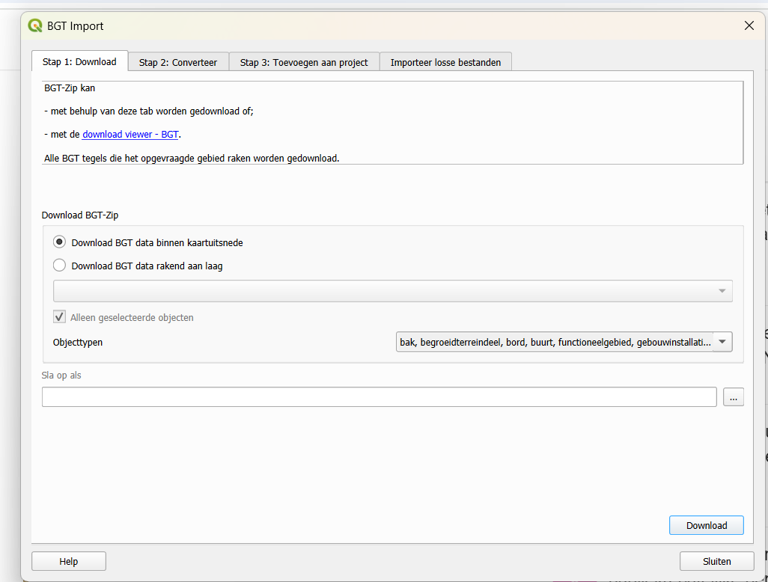The image size is (768, 582).
Task: Open Stap 3: Toevoegen aan project tab
Action: click(x=304, y=62)
